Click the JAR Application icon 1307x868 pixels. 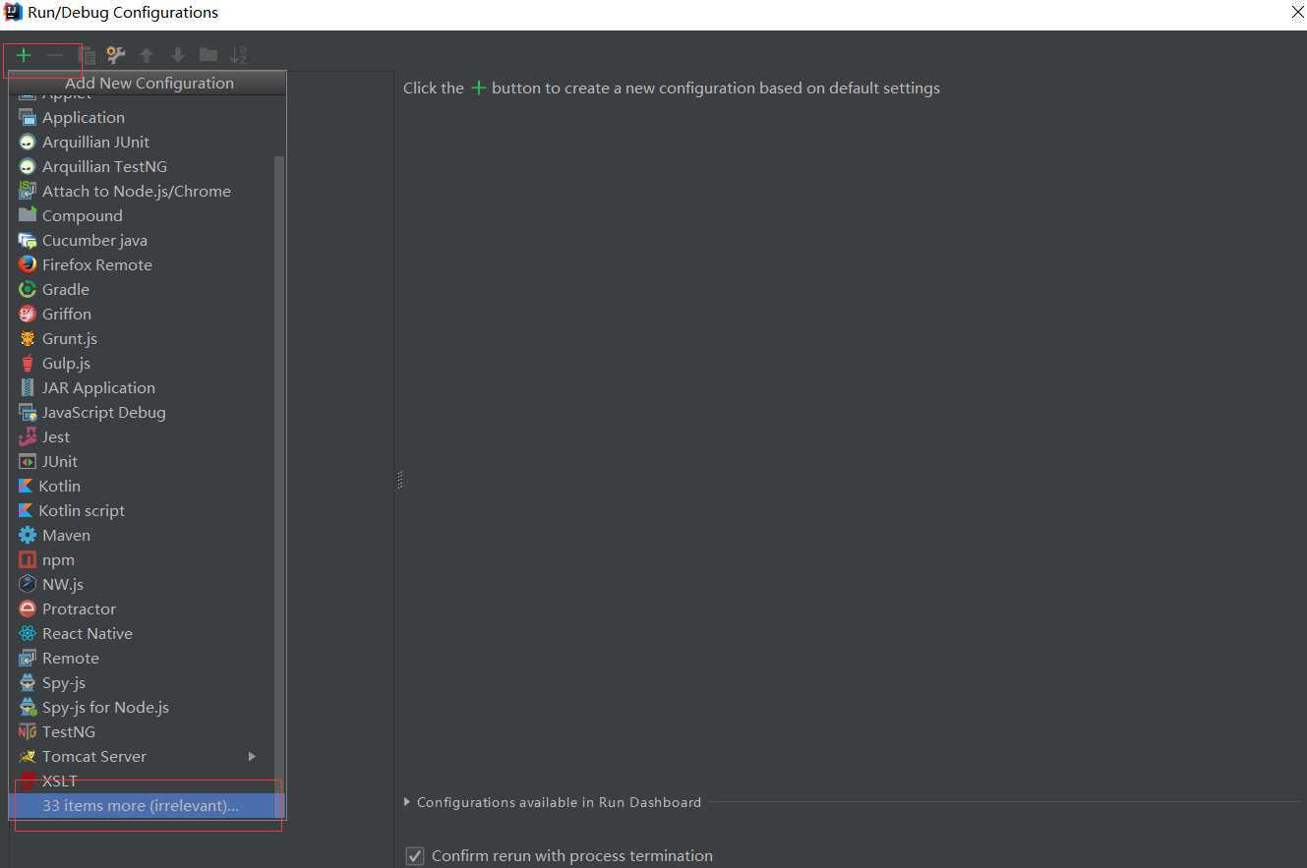(x=28, y=387)
